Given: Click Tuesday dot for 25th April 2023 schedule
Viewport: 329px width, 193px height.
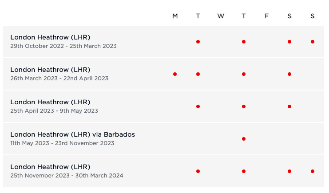Looking at the screenshot, I should (x=198, y=106).
